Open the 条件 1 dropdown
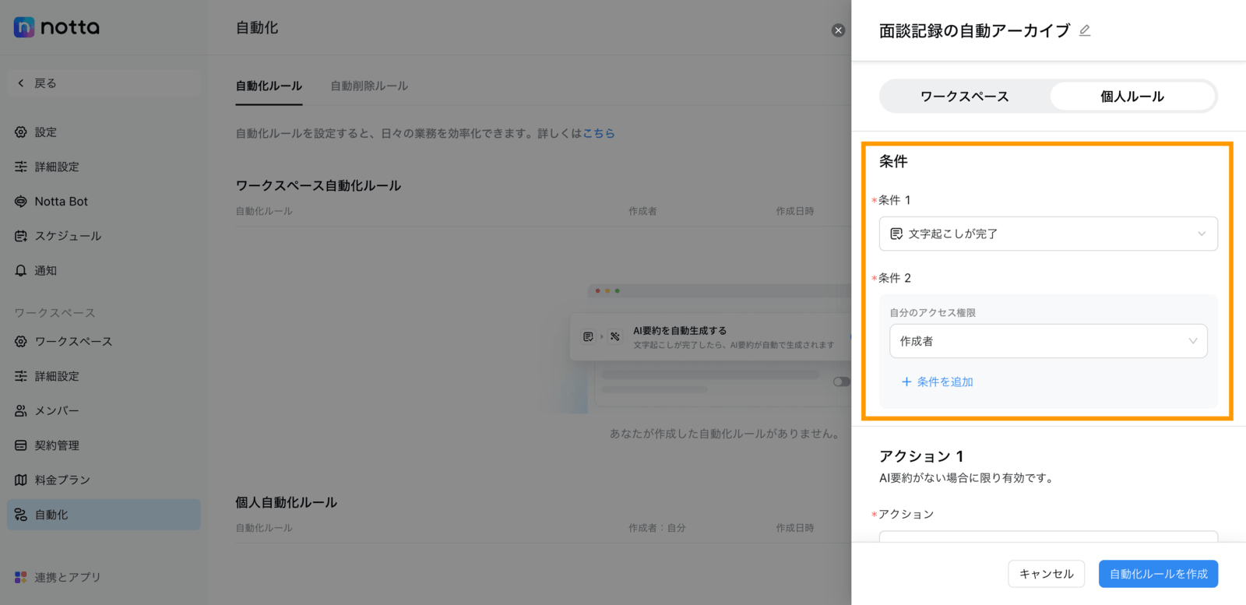Screen dimensions: 1246x605 point(1048,234)
